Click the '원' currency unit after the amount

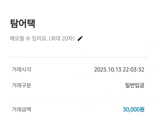click(x=142, y=109)
